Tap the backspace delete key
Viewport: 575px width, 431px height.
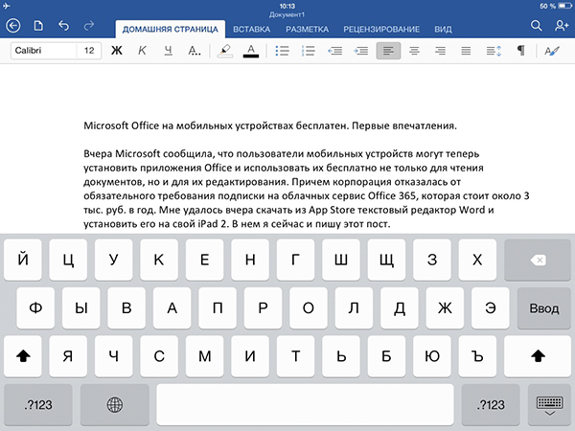pyautogui.click(x=538, y=260)
